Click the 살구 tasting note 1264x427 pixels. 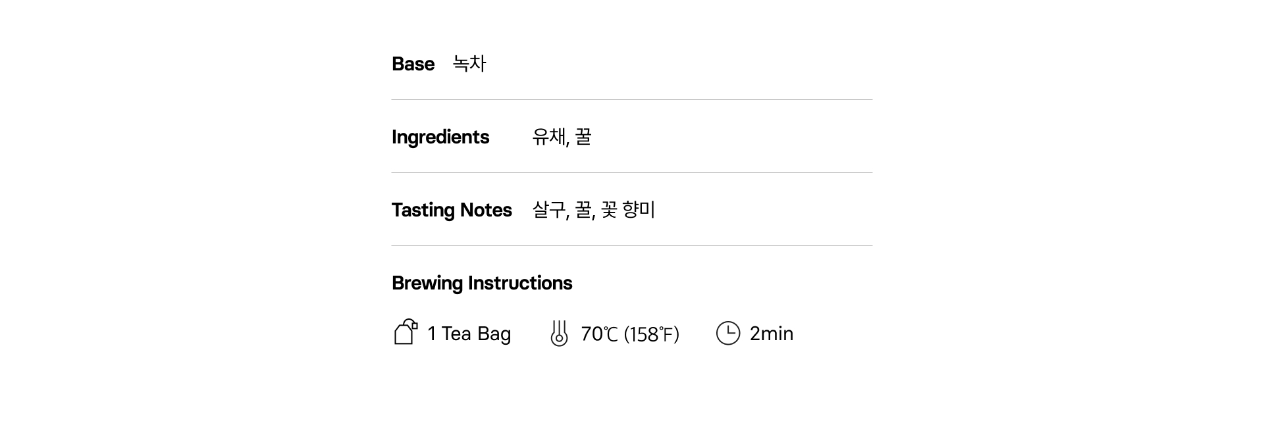coord(548,210)
